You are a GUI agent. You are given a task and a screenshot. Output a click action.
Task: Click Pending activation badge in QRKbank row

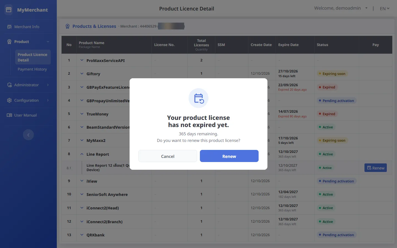(x=337, y=235)
